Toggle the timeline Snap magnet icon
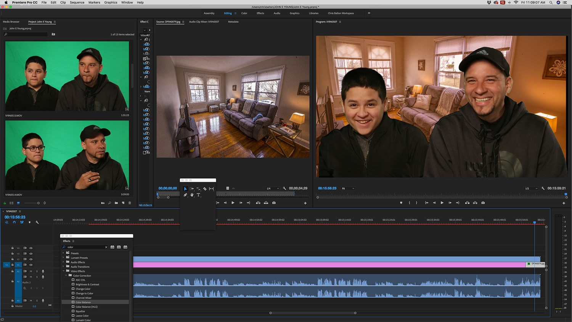Screen dimensions: 572x322 [x=14, y=222]
